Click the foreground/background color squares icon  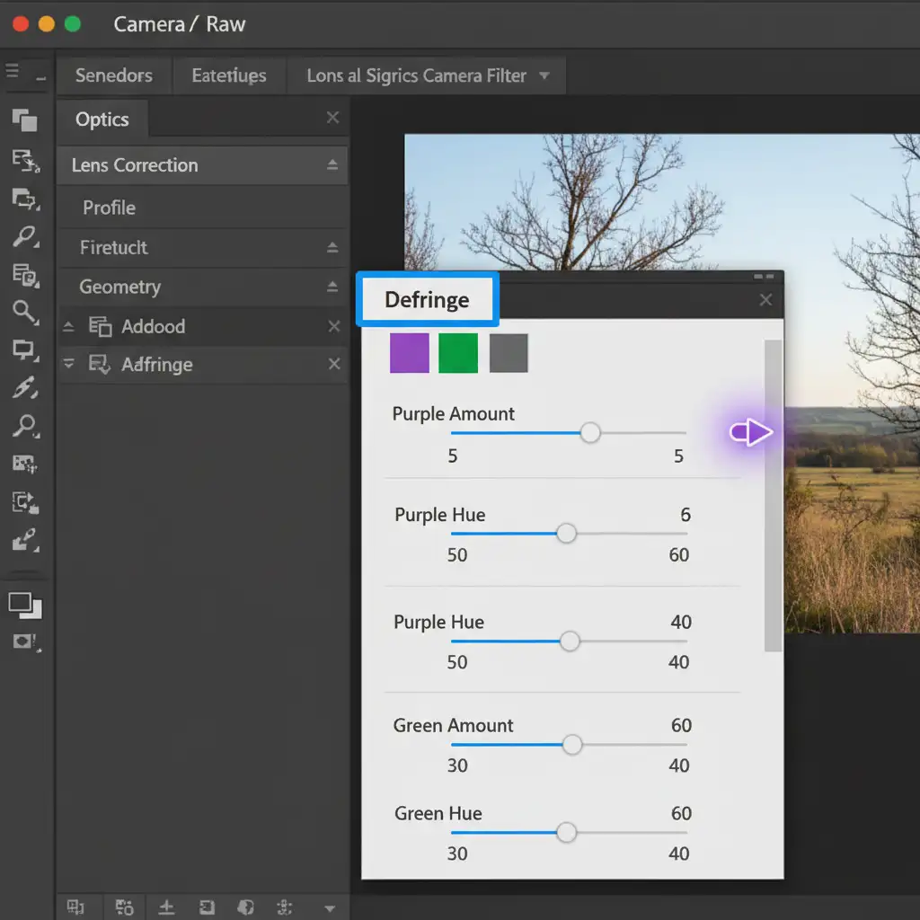pos(25,606)
